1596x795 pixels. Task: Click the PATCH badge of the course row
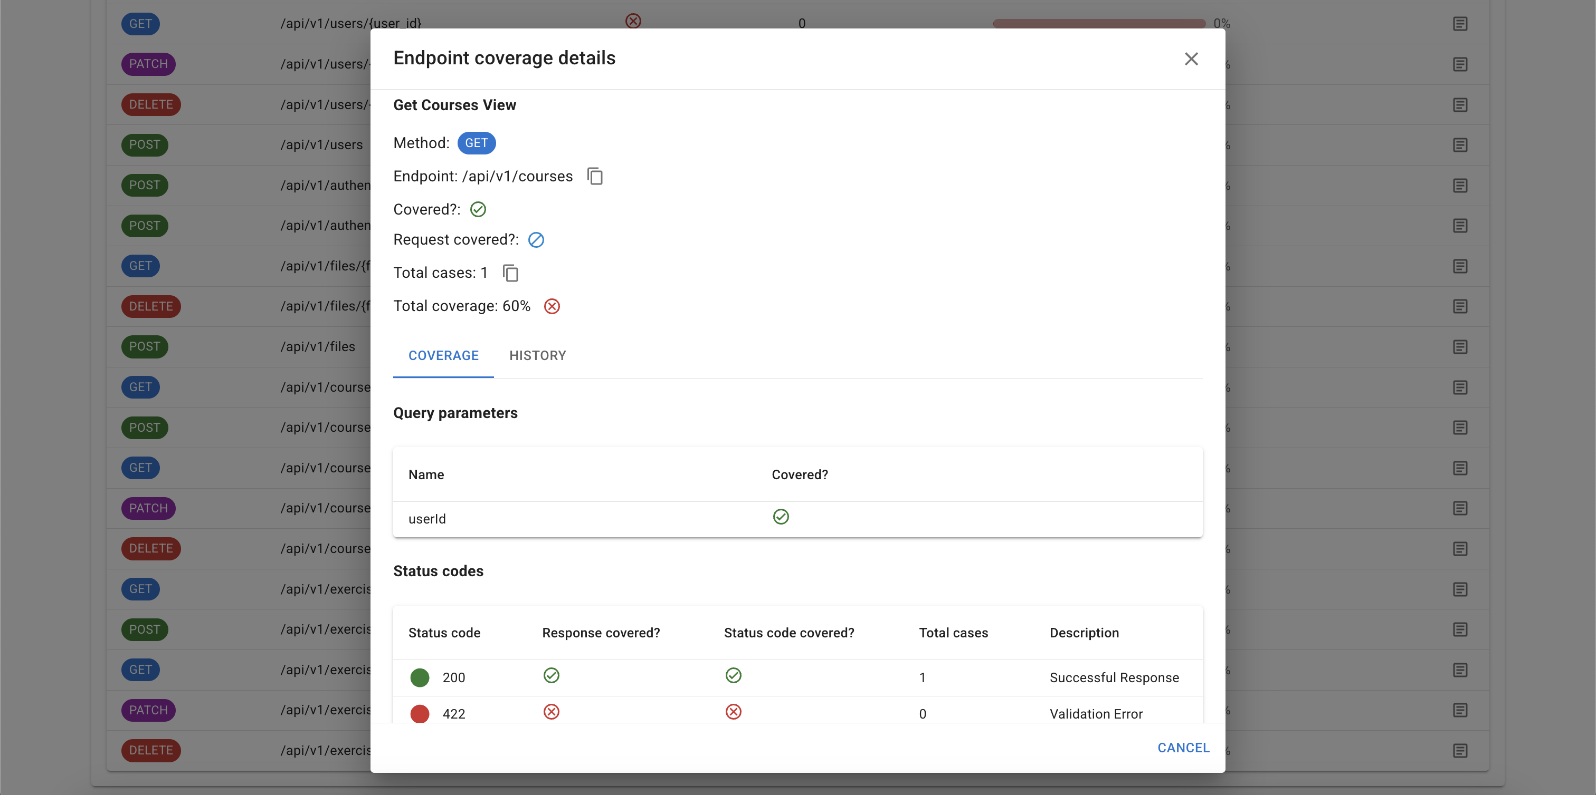pos(148,508)
